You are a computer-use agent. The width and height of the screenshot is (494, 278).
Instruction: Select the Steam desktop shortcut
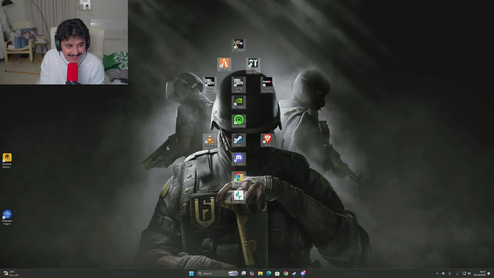coord(239,140)
